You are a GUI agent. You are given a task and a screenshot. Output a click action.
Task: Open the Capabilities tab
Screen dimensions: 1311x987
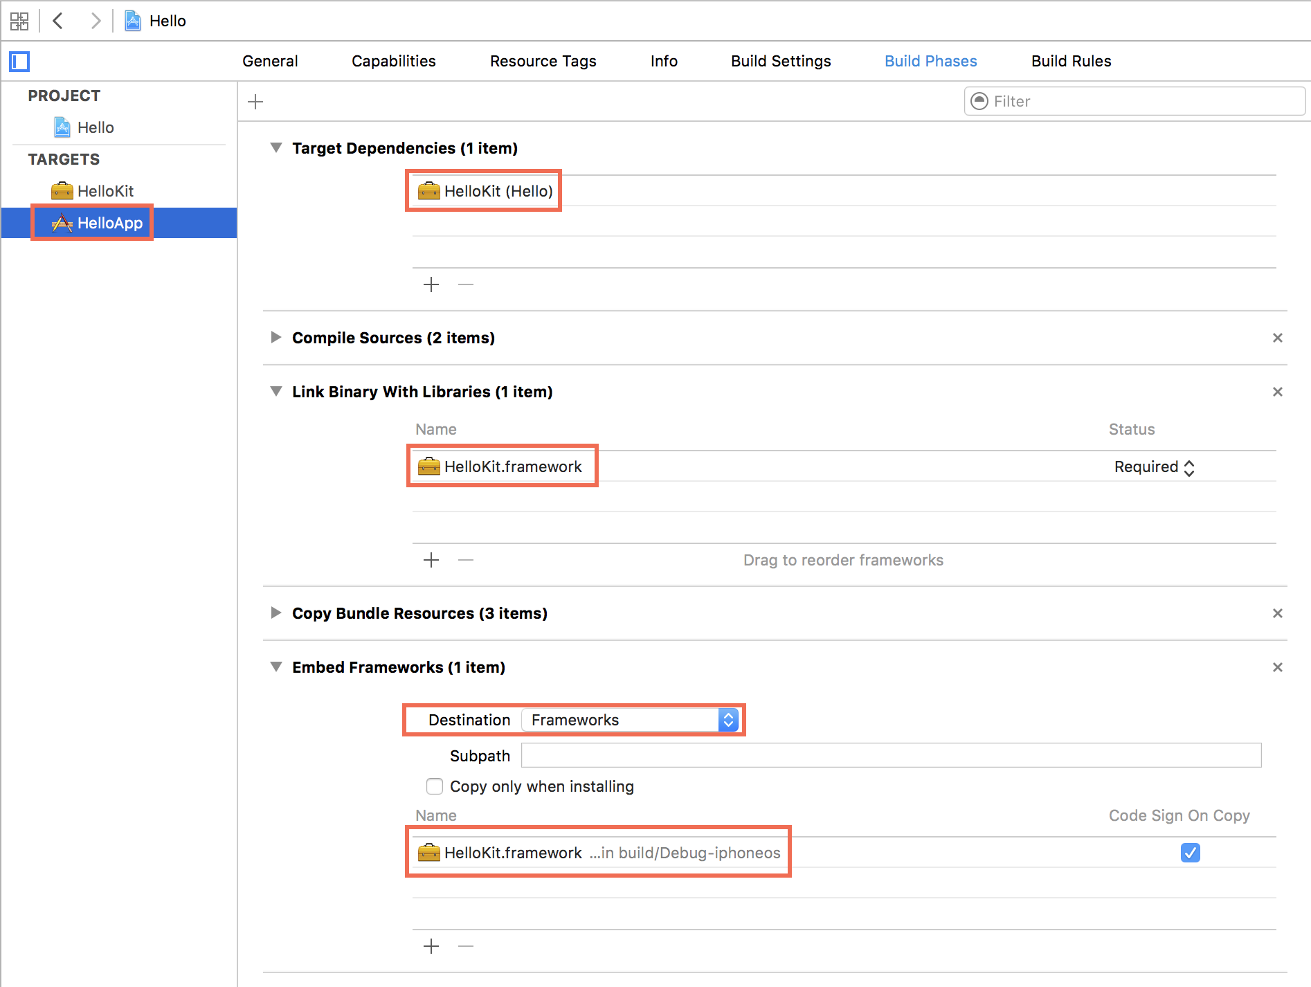pyautogui.click(x=394, y=61)
